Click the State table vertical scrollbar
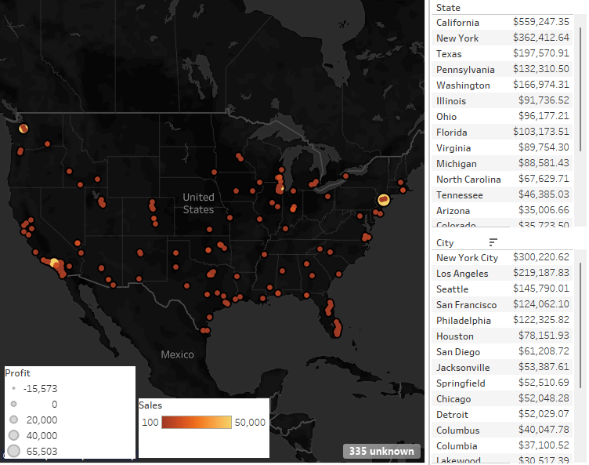The height and width of the screenshot is (465, 589). [x=580, y=86]
